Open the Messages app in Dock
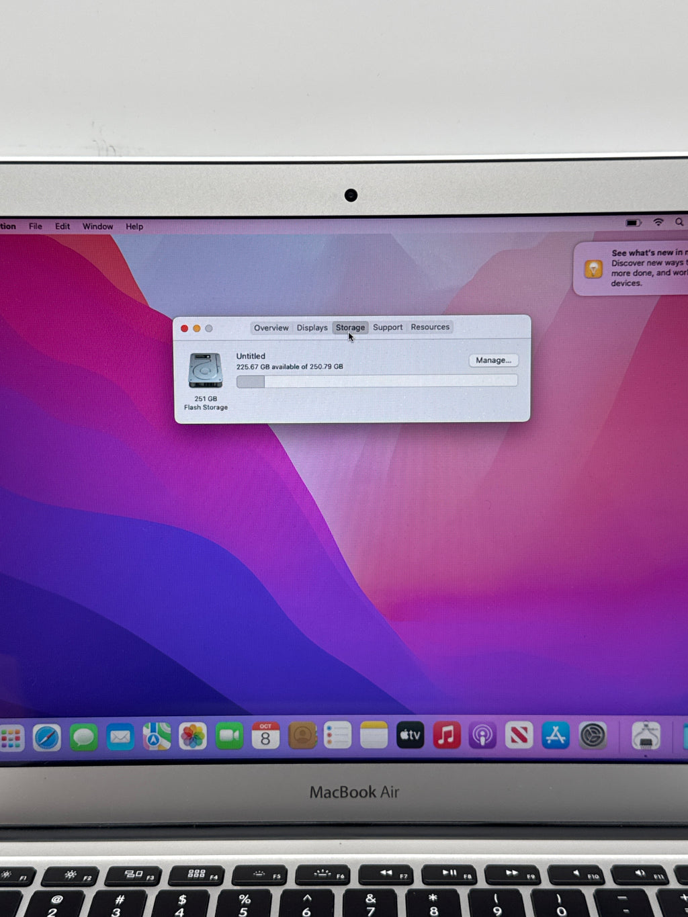The width and height of the screenshot is (688, 917). click(83, 738)
